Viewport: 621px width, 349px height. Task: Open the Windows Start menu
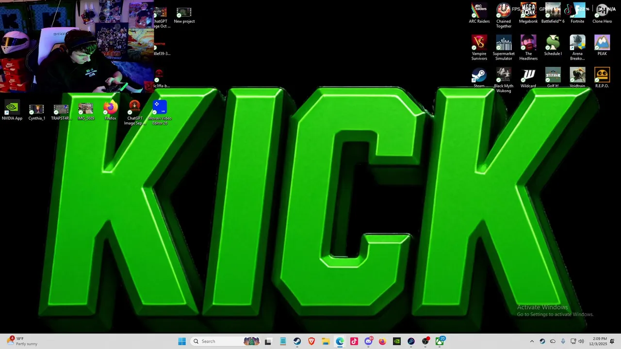[182, 341]
